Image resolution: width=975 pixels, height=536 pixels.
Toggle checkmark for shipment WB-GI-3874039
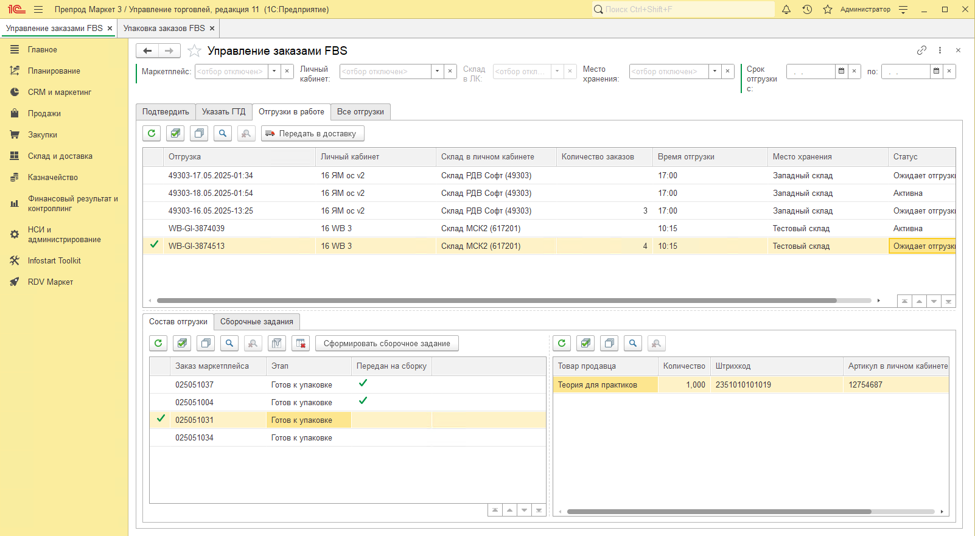coord(154,228)
